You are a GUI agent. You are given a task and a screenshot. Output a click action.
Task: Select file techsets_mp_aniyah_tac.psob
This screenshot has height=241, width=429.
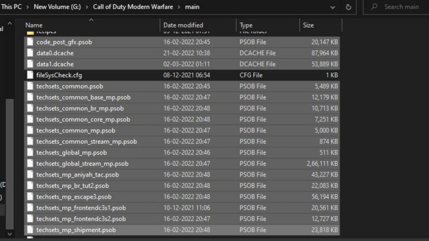point(78,174)
